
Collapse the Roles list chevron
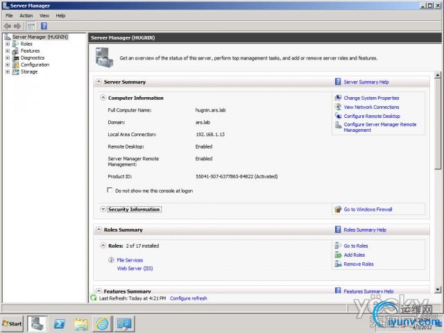pos(103,246)
